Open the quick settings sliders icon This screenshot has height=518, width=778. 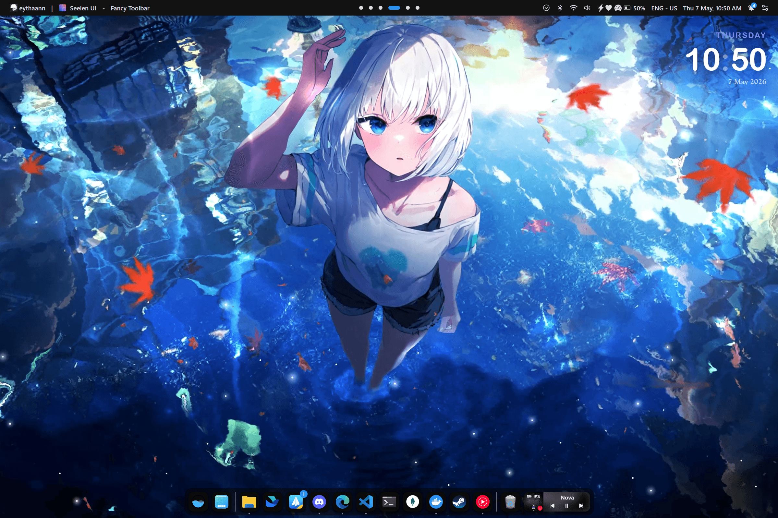point(765,8)
